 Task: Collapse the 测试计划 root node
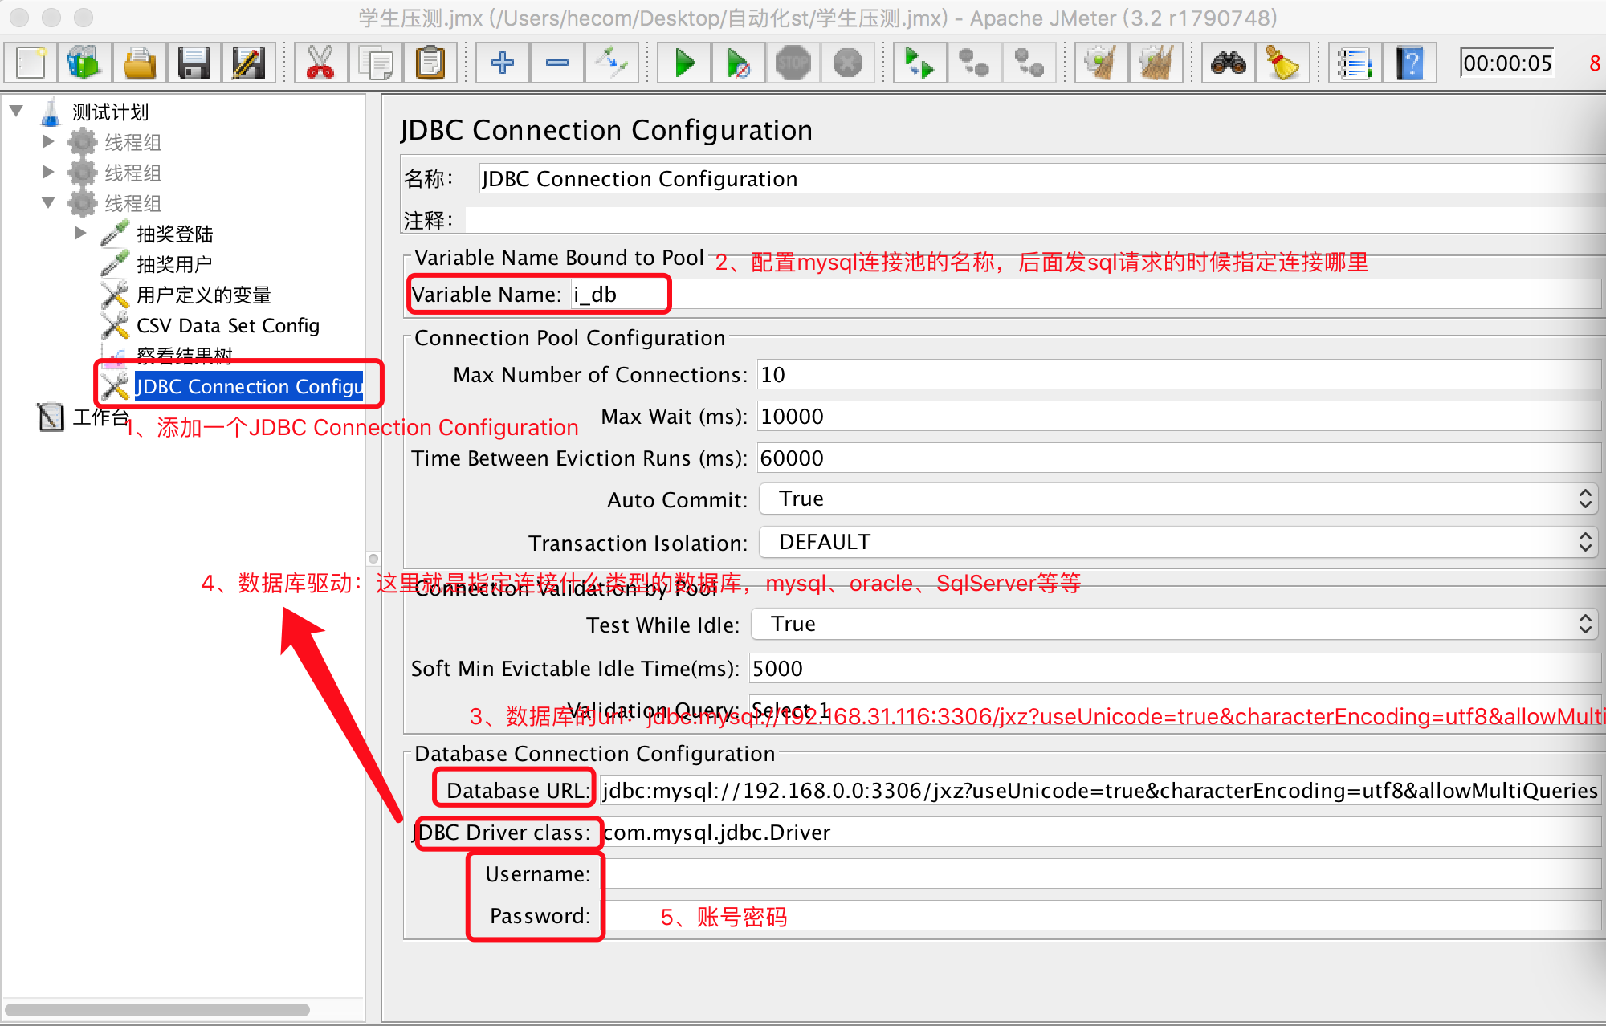tap(16, 111)
